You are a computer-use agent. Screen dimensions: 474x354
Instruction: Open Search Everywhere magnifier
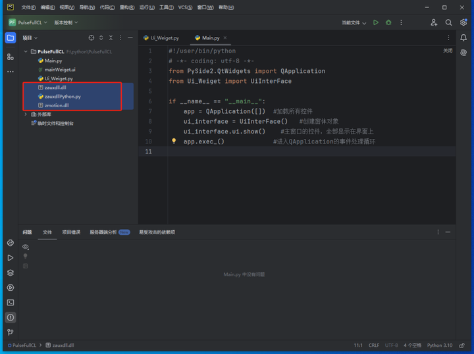(x=448, y=22)
